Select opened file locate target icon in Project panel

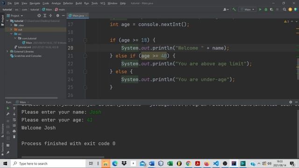tap(39, 15)
